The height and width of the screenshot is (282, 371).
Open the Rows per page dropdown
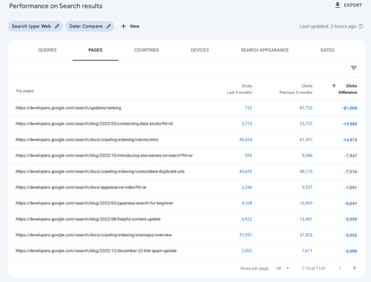pyautogui.click(x=283, y=268)
